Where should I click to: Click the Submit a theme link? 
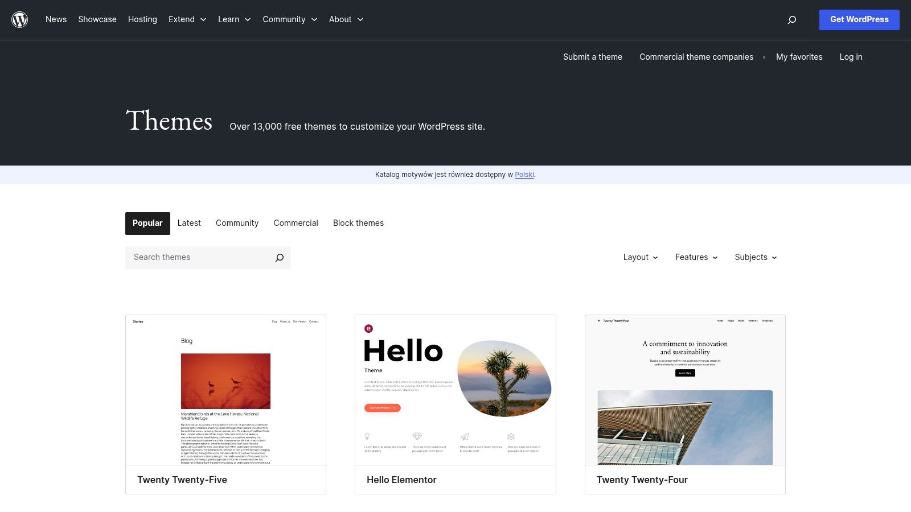(592, 57)
